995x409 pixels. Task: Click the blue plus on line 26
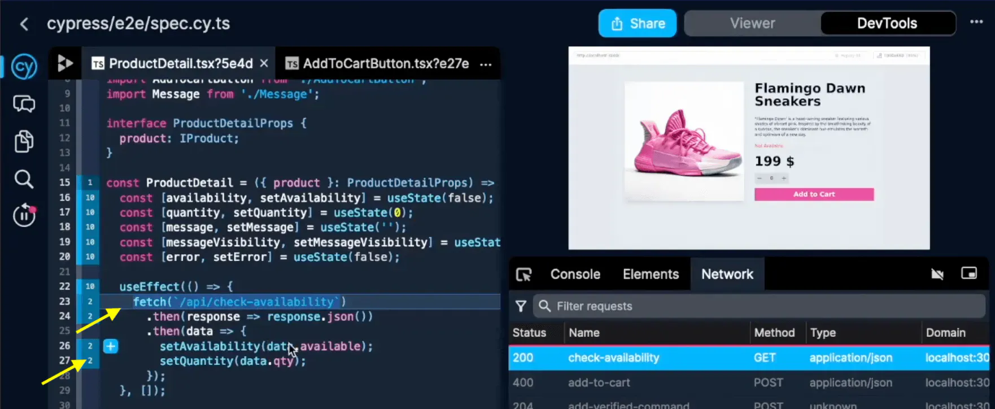tap(111, 346)
